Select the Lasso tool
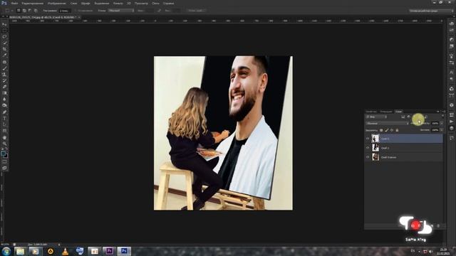The image size is (456, 256). click(x=4, y=36)
